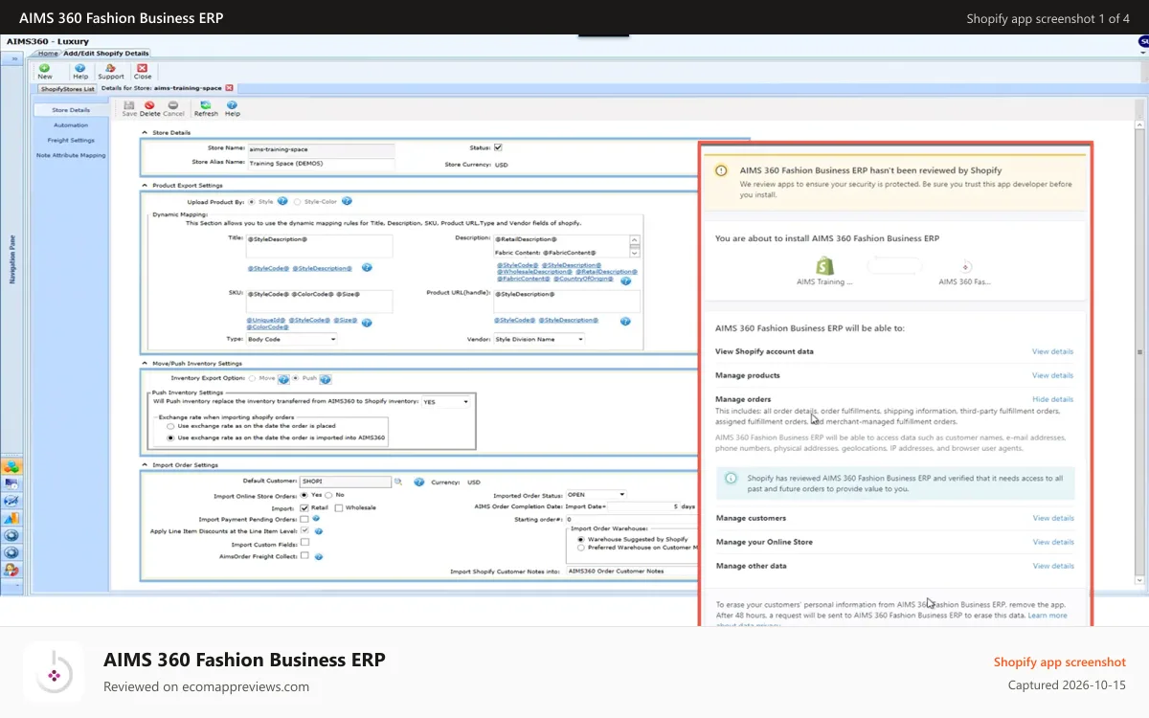Screen dimensions: 1149x718
Task: Open Vendor dropdown showing Style Division Name
Action: pyautogui.click(x=539, y=339)
